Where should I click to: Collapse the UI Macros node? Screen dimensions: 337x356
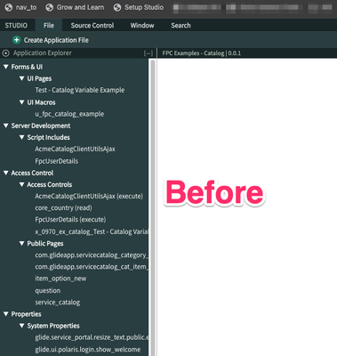coord(21,102)
